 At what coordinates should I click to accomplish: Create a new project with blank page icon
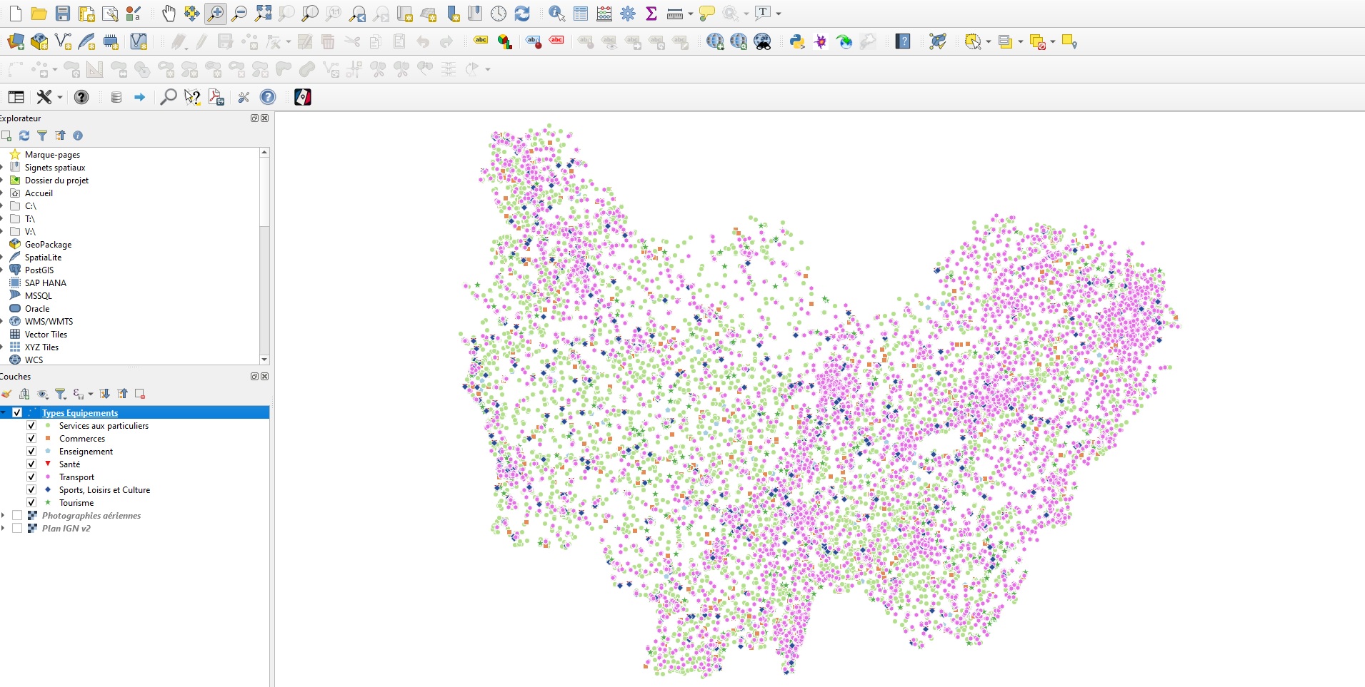[x=16, y=14]
